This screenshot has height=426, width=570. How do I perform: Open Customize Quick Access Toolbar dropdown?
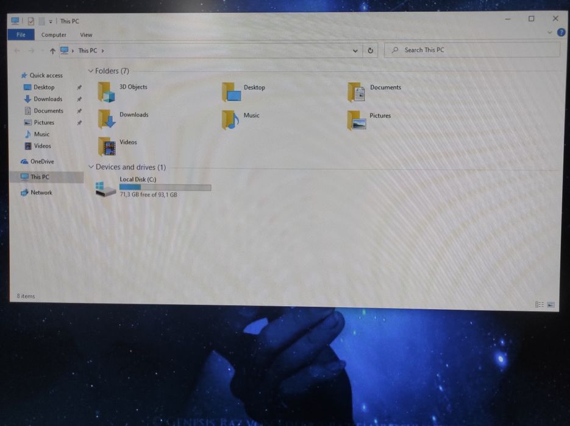pyautogui.click(x=51, y=21)
